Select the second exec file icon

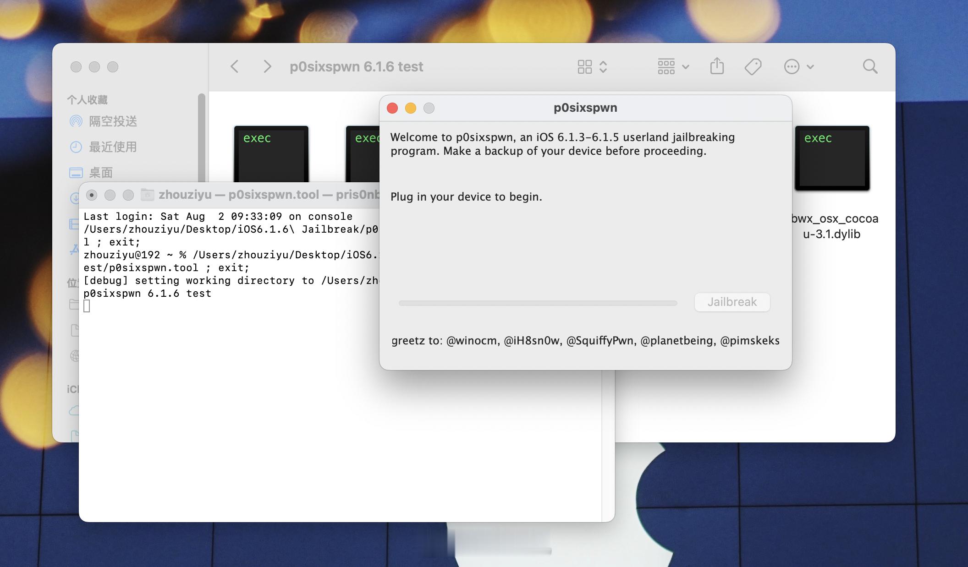point(363,154)
